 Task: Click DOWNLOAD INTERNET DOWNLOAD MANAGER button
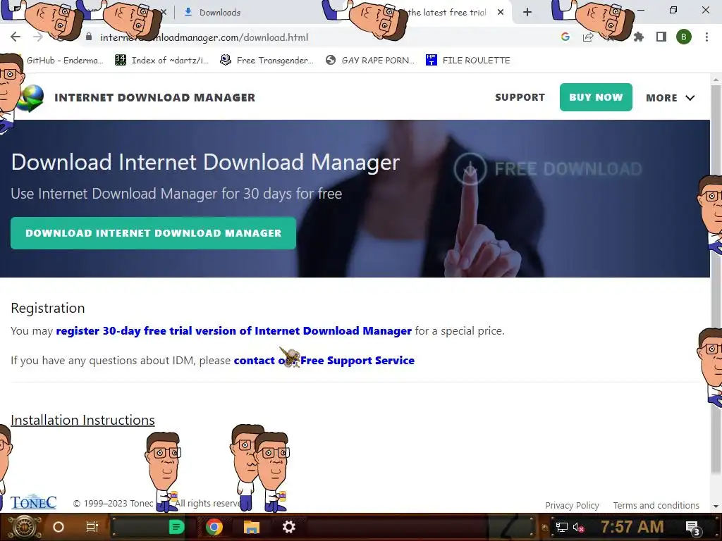(153, 232)
